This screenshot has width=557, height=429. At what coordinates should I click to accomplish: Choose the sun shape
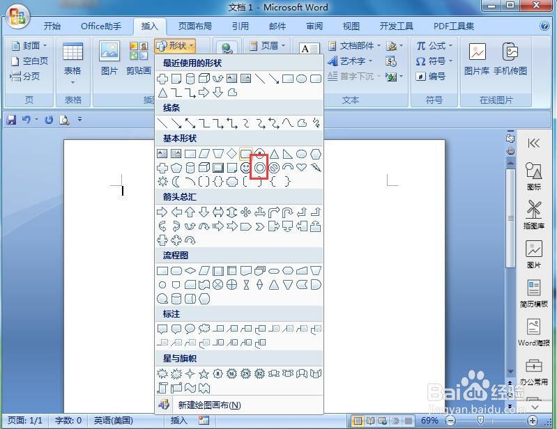[x=162, y=182]
